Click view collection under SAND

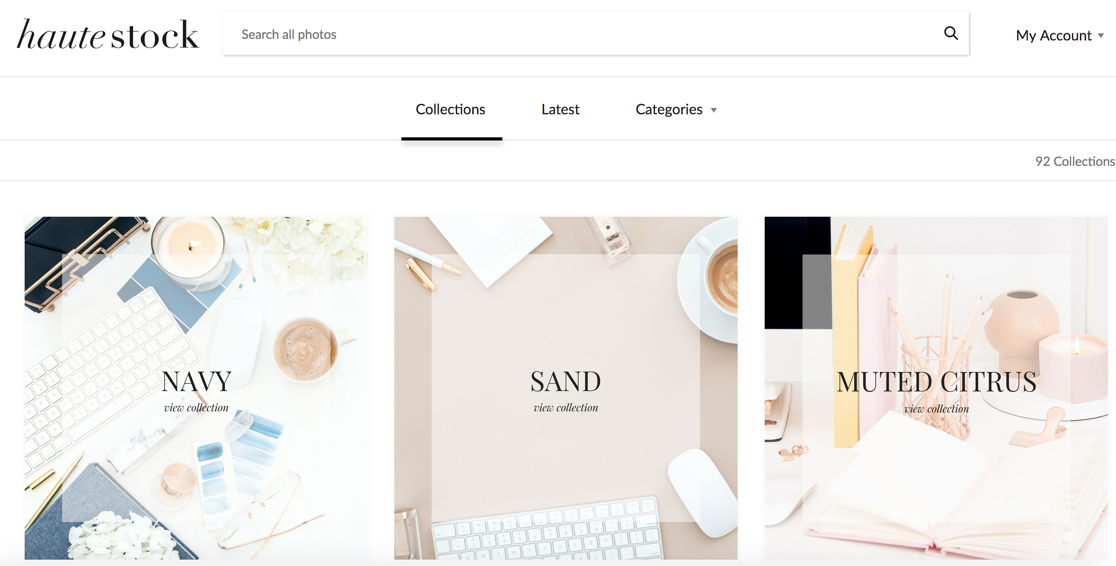pos(566,408)
